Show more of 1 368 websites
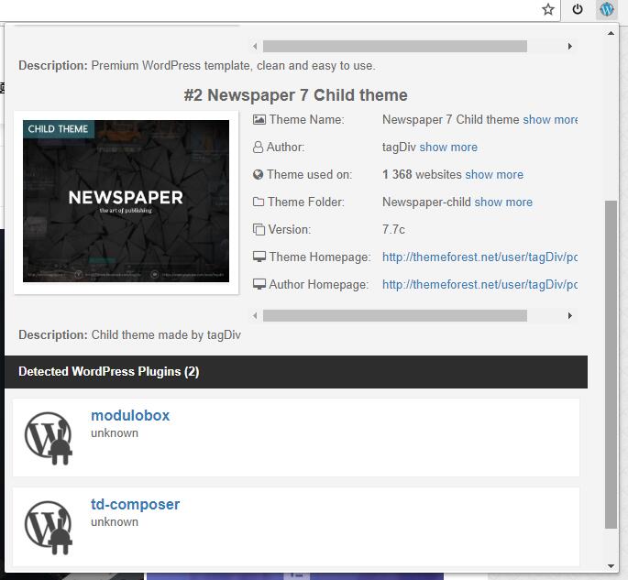628x580 pixels. point(494,175)
